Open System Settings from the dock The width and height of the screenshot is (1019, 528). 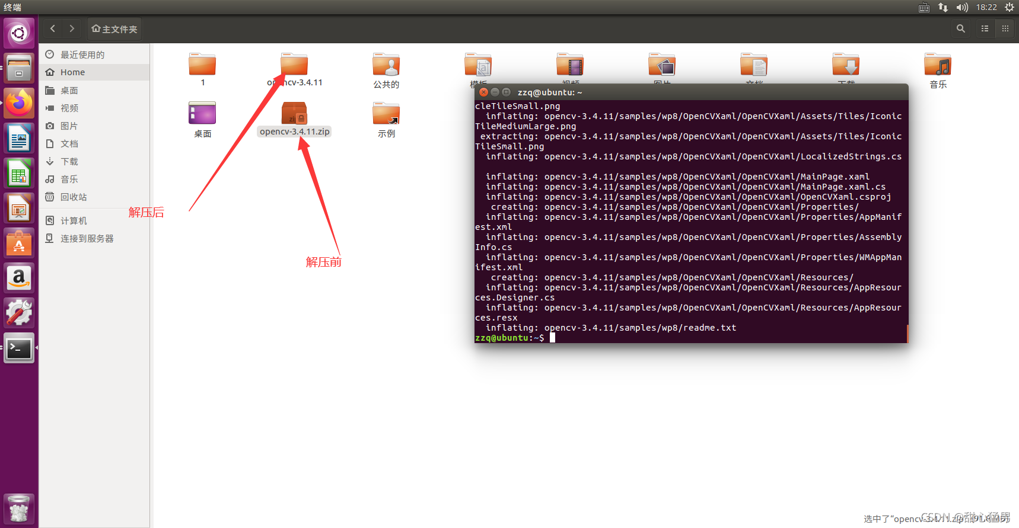[19, 313]
